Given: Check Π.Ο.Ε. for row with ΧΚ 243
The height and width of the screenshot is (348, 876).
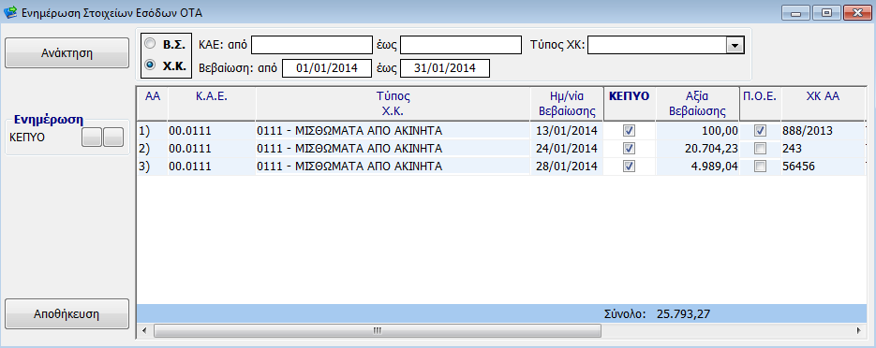Looking at the screenshot, I should pos(760,149).
